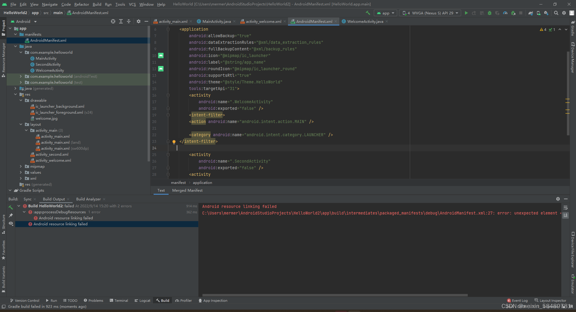The height and width of the screenshot is (312, 576).
Task: Click the rebuild hammer in Build panel
Action: point(11,207)
